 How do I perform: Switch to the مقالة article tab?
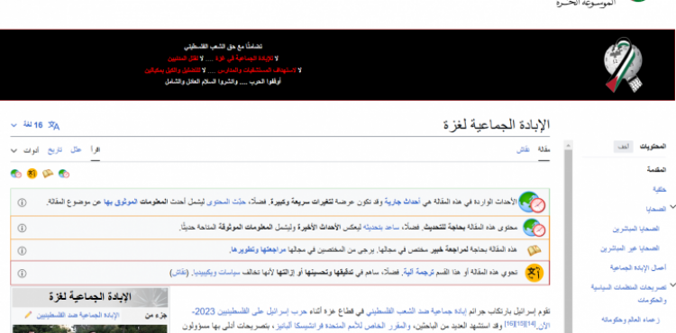click(544, 150)
